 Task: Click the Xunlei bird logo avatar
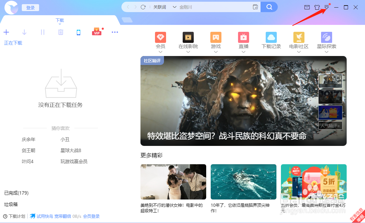coord(11,8)
